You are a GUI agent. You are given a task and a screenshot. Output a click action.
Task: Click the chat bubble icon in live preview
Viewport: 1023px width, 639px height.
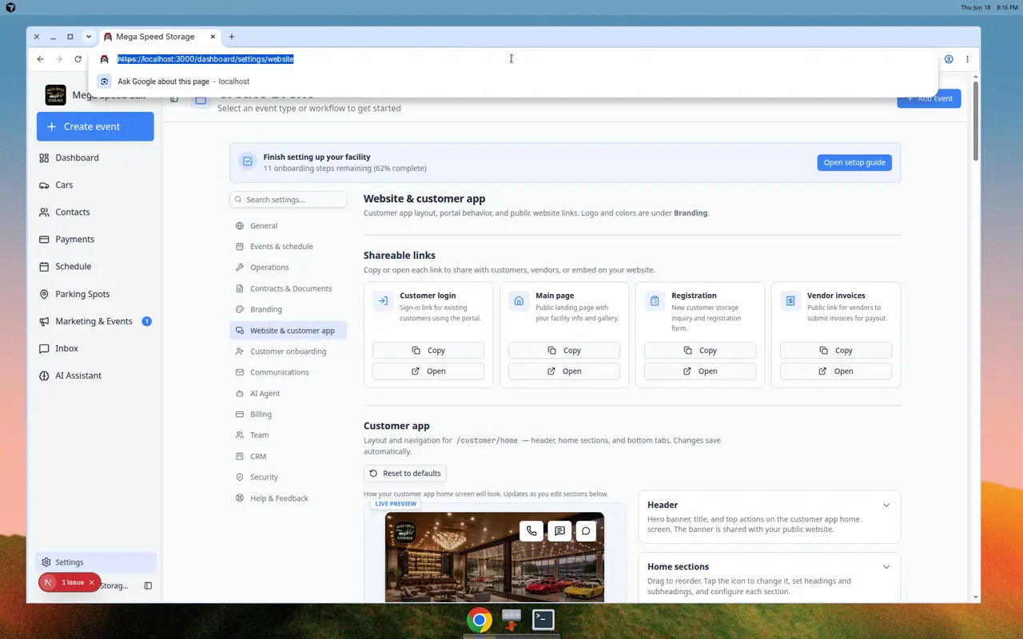coord(586,530)
